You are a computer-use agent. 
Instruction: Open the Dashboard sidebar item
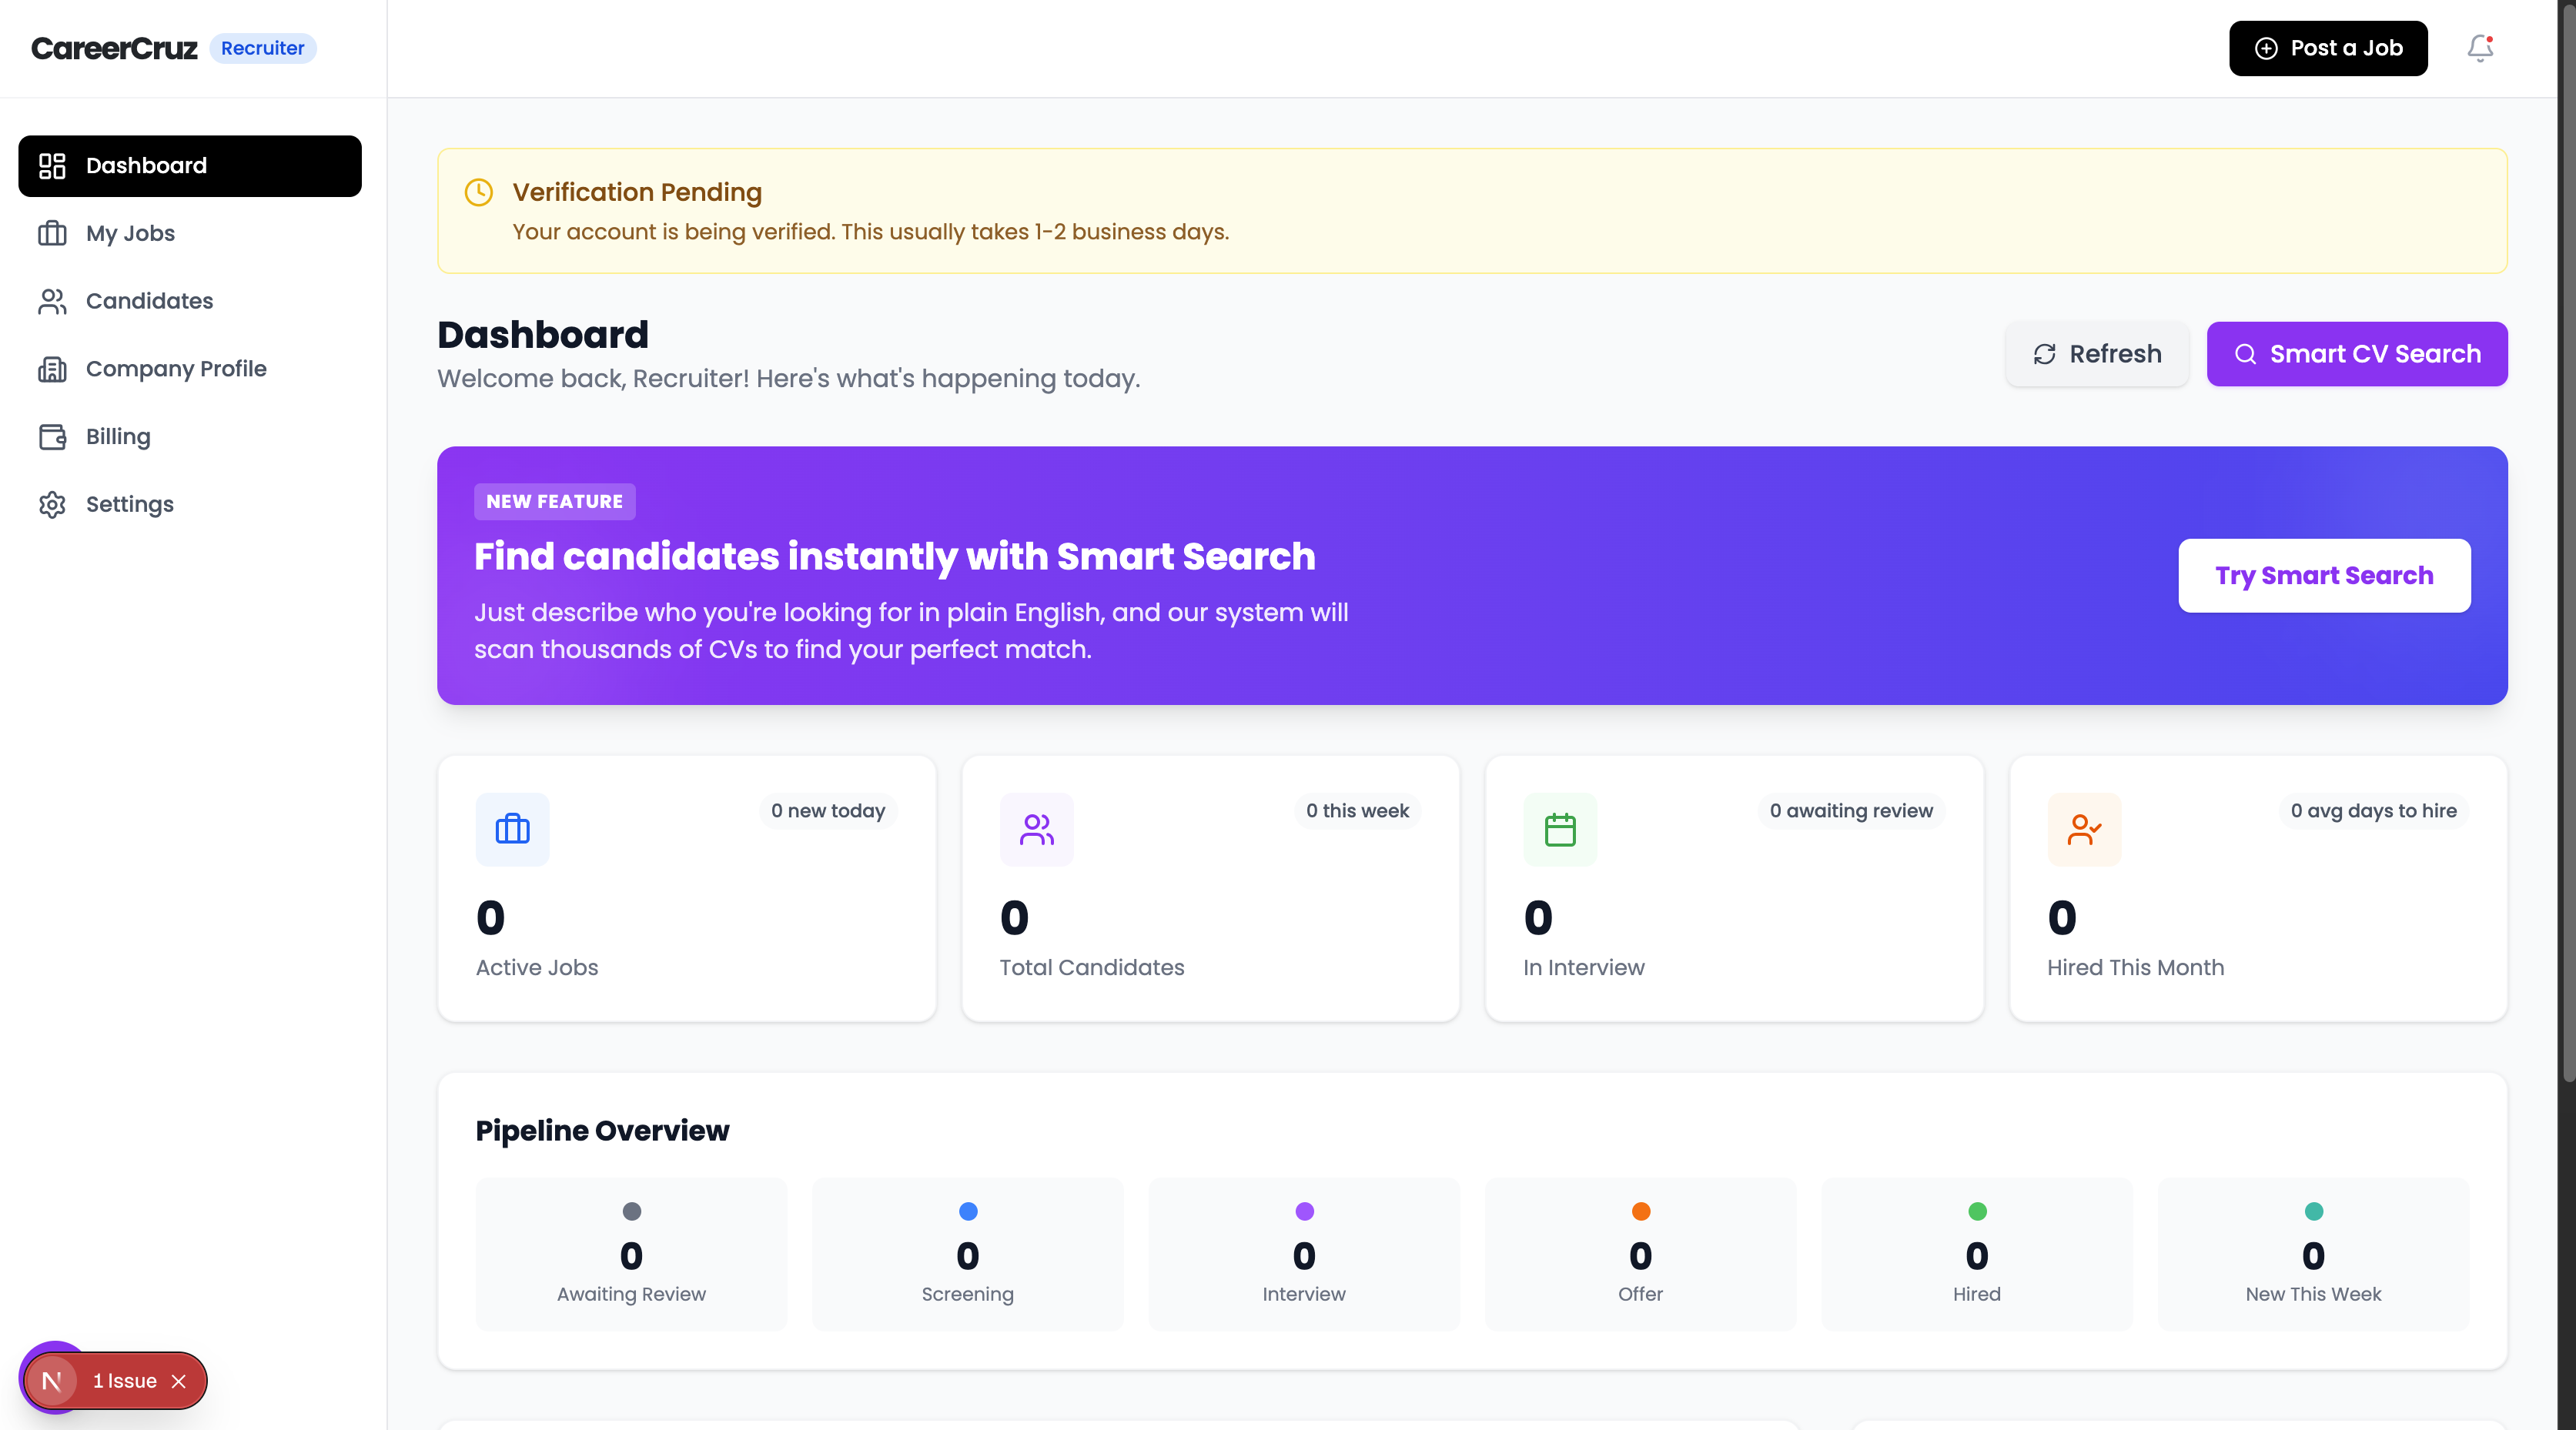[x=190, y=166]
